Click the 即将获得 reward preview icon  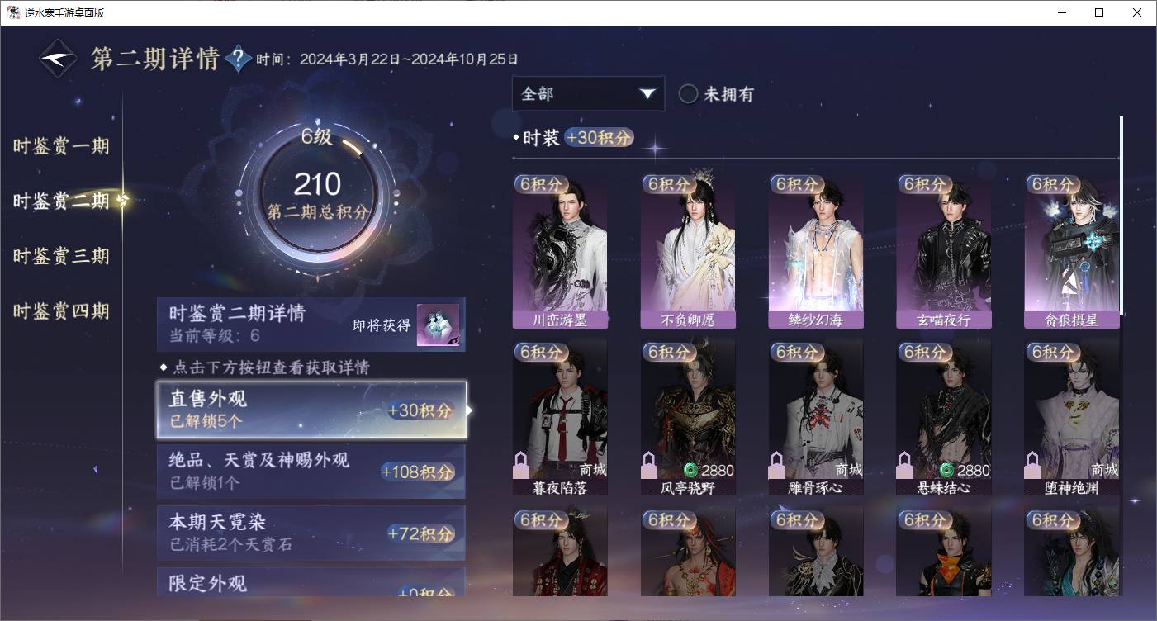pos(438,325)
